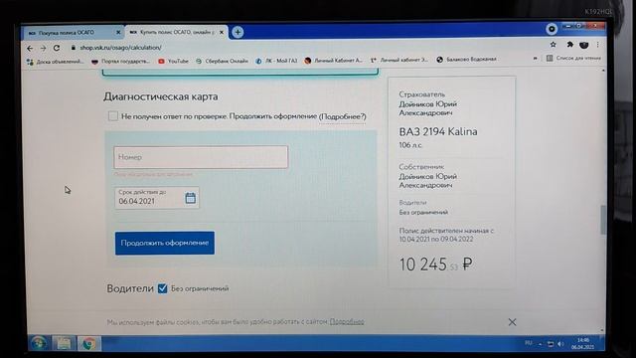Screen dimensions: 636x358
Task: Uncheck 'Без ограничений' drivers checkbox
Action: (162, 288)
